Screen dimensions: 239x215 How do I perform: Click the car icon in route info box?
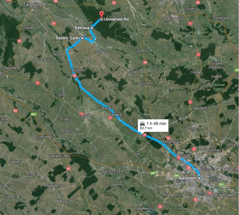click(x=142, y=124)
